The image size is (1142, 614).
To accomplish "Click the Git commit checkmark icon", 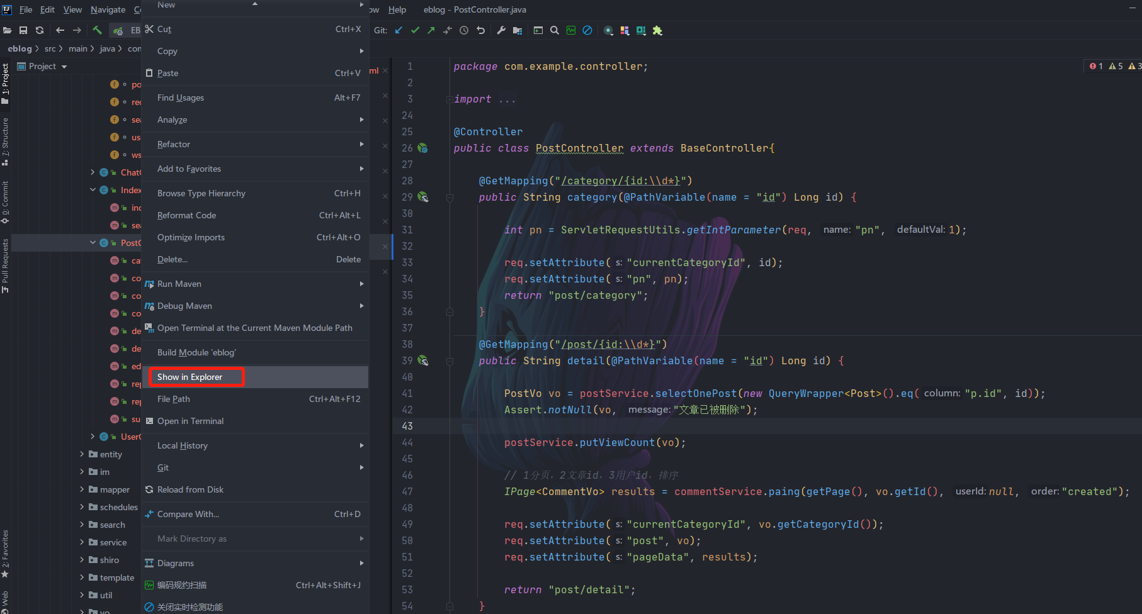I will [x=415, y=30].
